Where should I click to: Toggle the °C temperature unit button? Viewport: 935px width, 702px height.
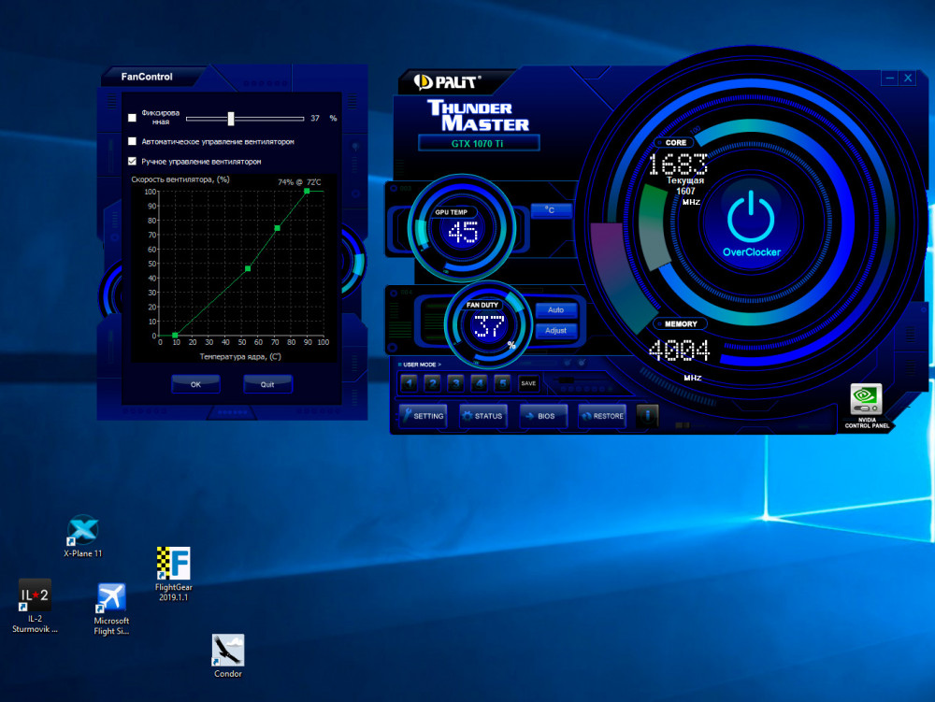click(x=551, y=210)
